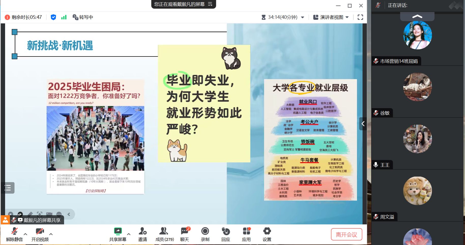Open the menu icon on the 您正在观看戴毅凡的屏幕 banner

coord(210,4)
